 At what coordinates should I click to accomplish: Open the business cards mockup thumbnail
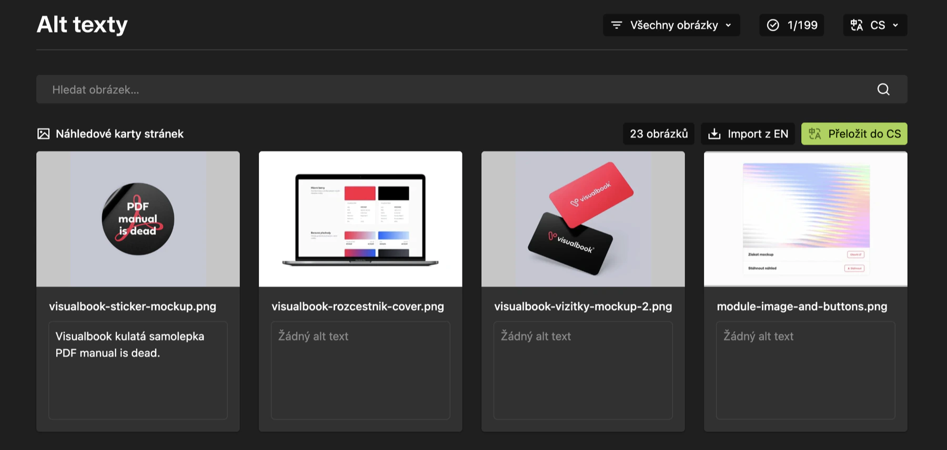(x=583, y=219)
